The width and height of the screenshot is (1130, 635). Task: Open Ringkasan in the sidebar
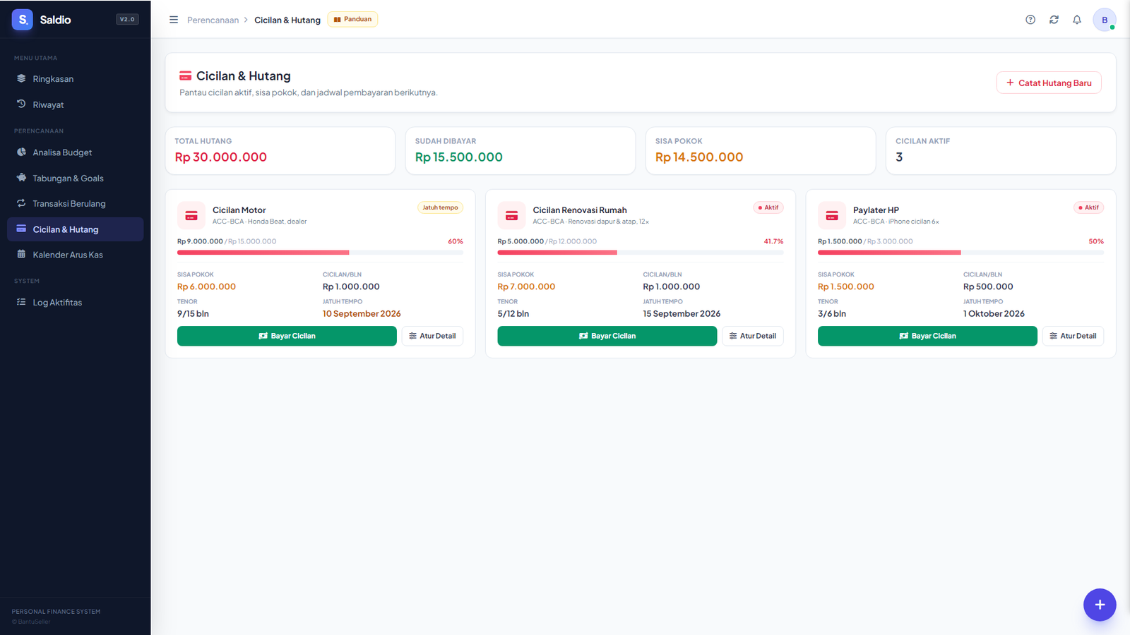coord(76,79)
